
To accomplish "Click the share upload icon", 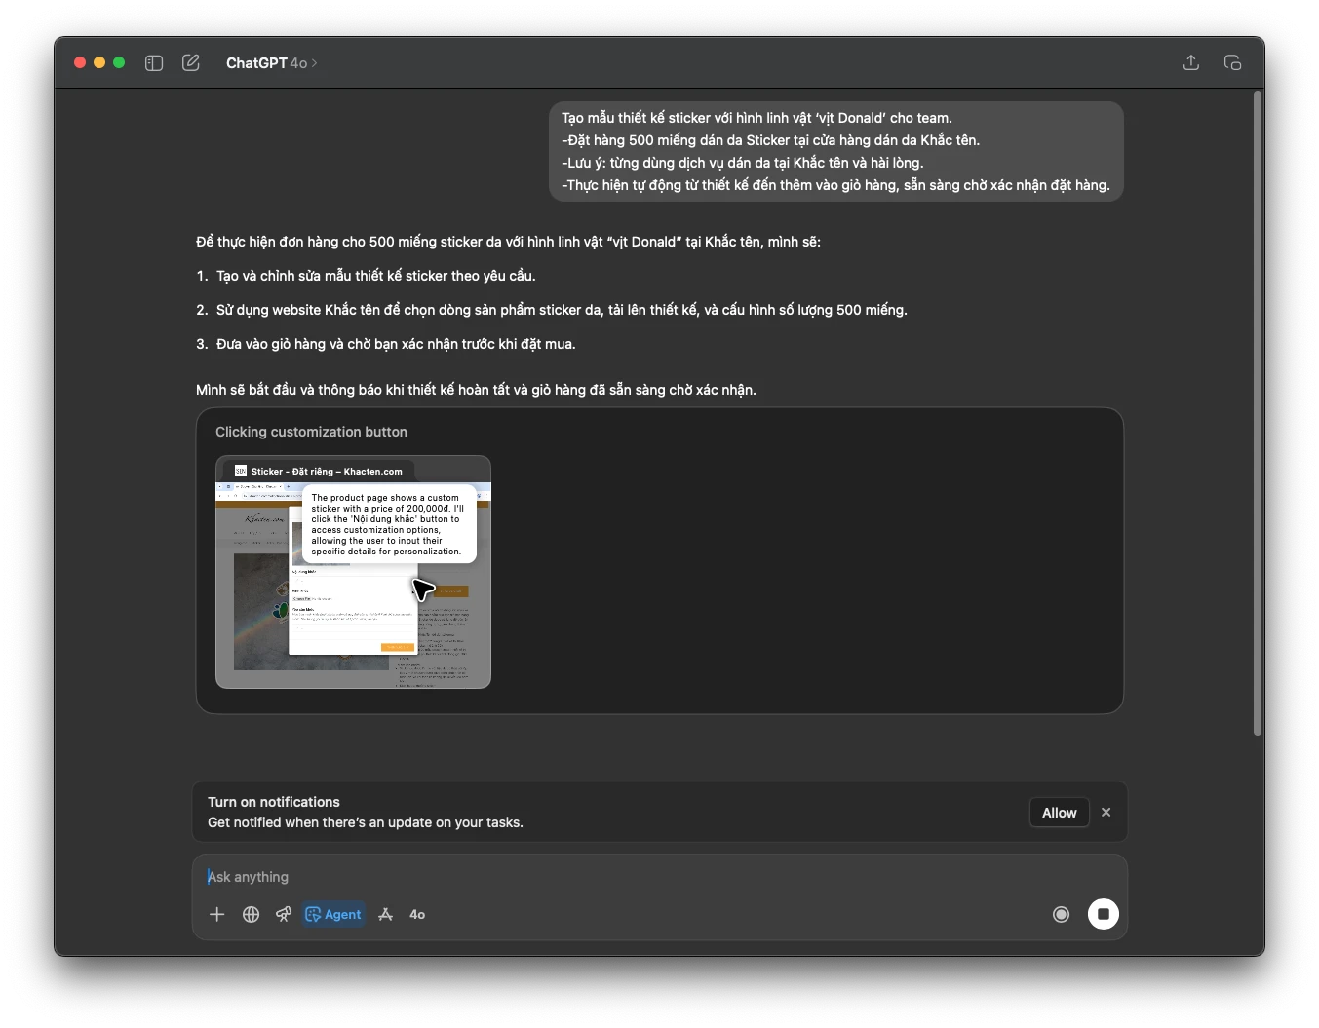I will click(x=1191, y=62).
